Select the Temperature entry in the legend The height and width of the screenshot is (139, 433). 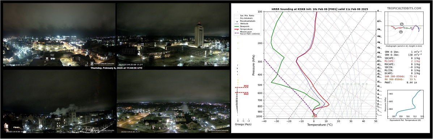(247, 29)
